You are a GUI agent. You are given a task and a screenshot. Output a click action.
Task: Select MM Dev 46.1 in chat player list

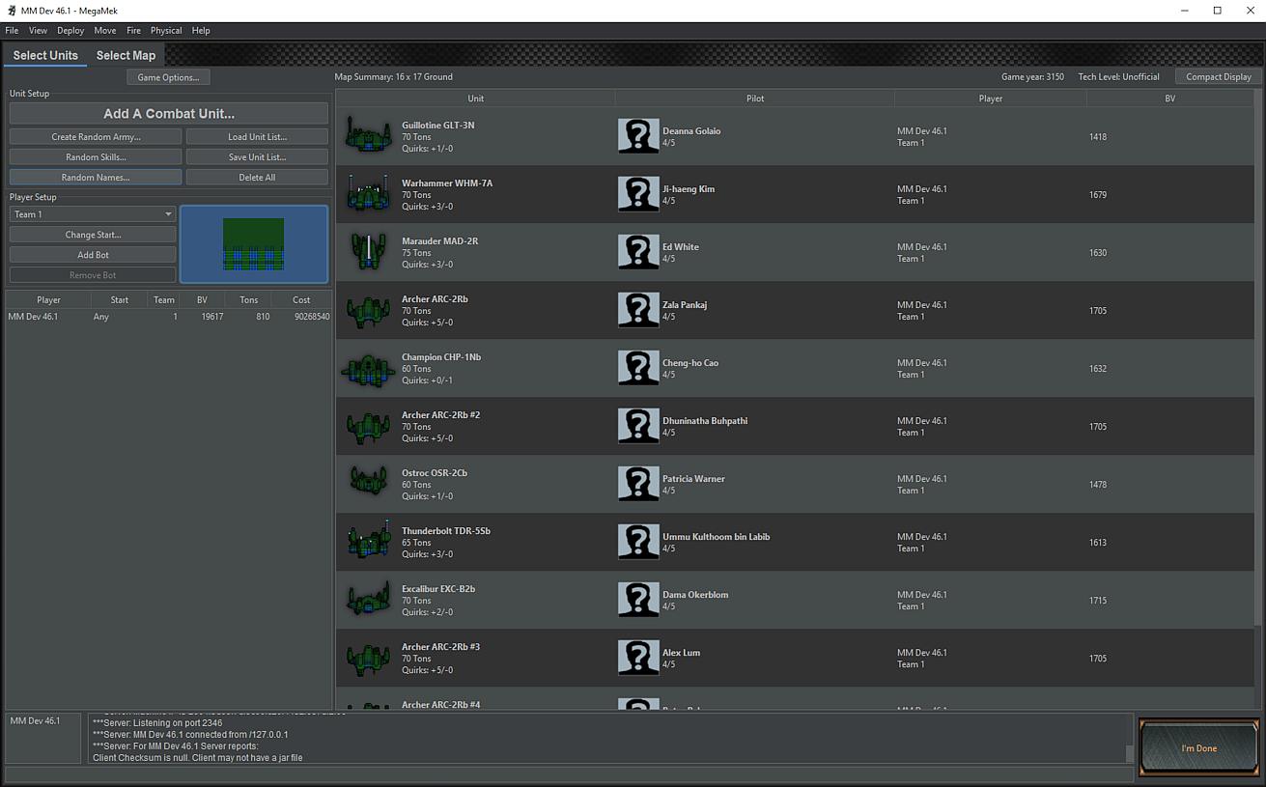35,720
